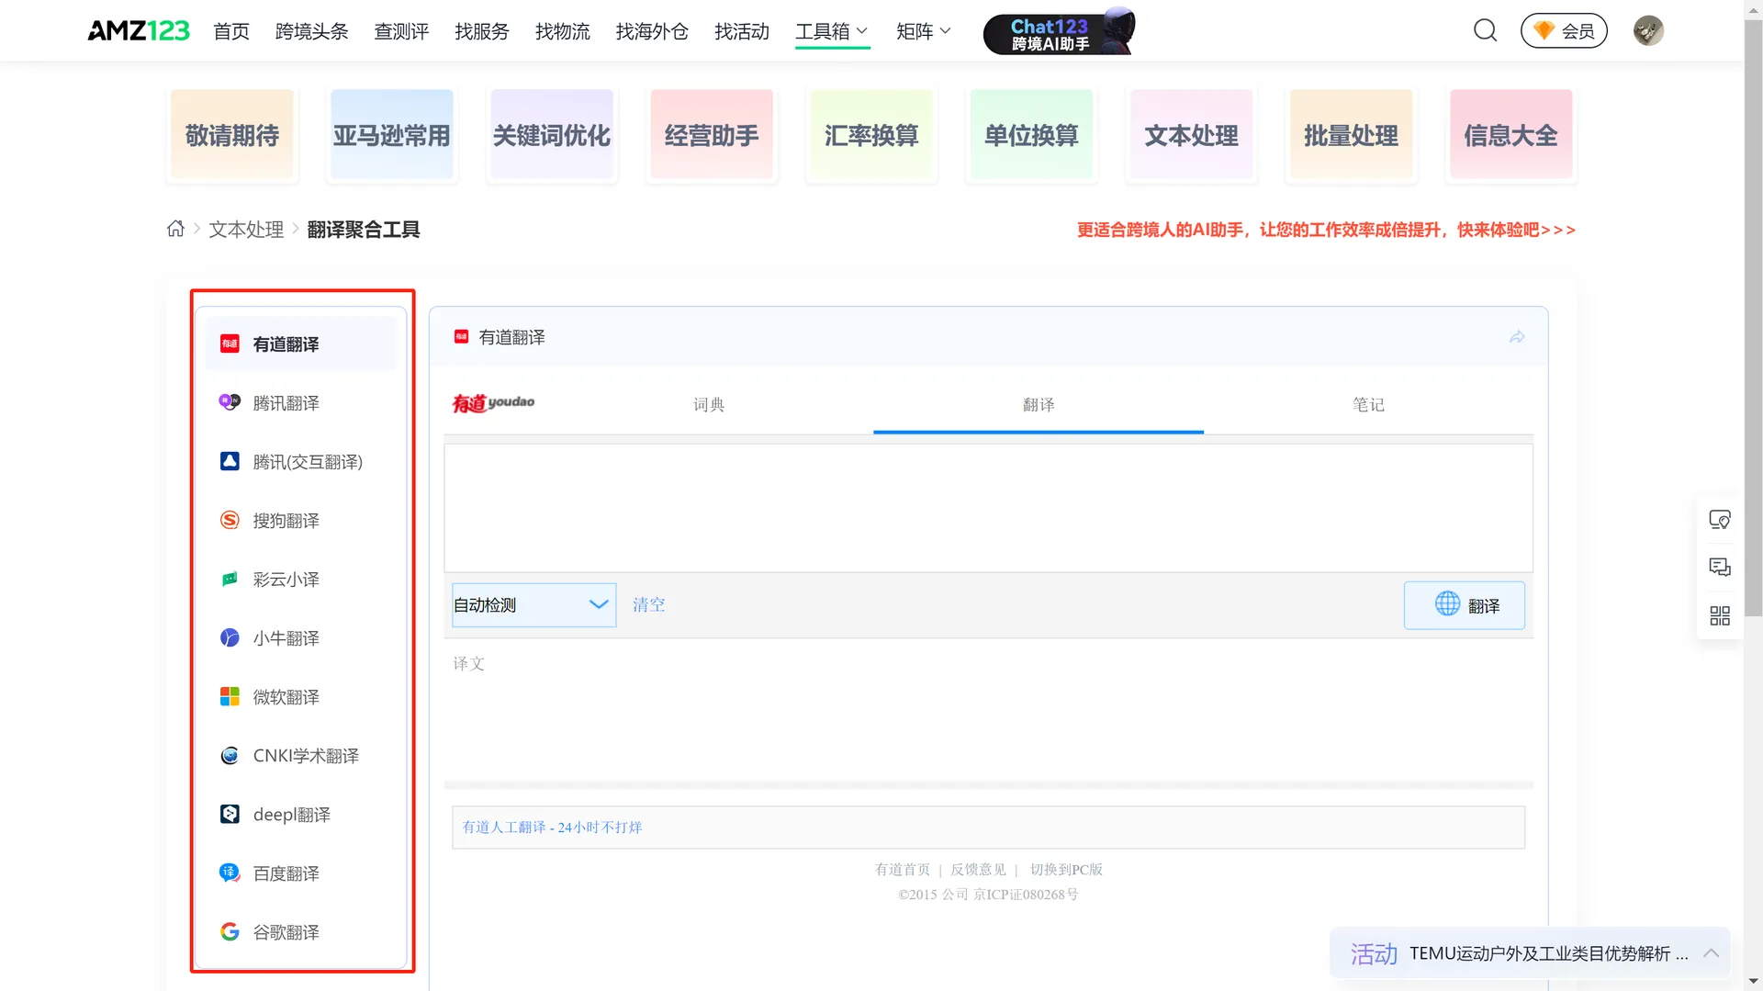
Task: Select 小牛翻译 translator
Action: pyautogui.click(x=300, y=637)
